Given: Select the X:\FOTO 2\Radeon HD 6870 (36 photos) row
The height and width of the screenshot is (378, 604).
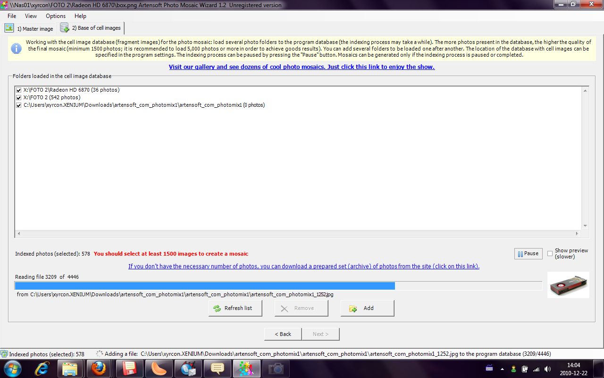Looking at the screenshot, I should click(x=71, y=90).
